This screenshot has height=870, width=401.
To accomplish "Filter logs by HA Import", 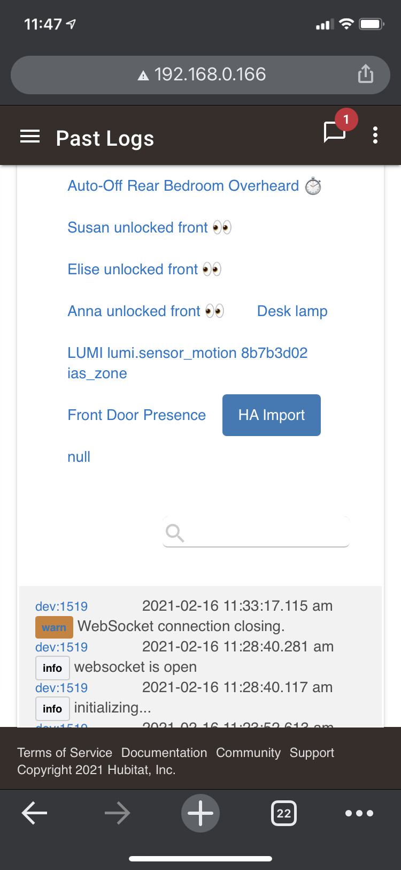I will point(272,415).
